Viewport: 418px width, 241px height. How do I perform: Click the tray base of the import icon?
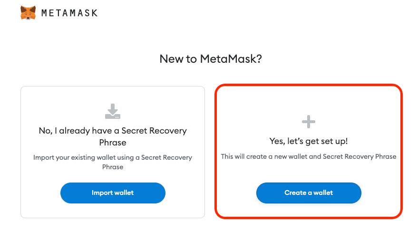coord(113,116)
